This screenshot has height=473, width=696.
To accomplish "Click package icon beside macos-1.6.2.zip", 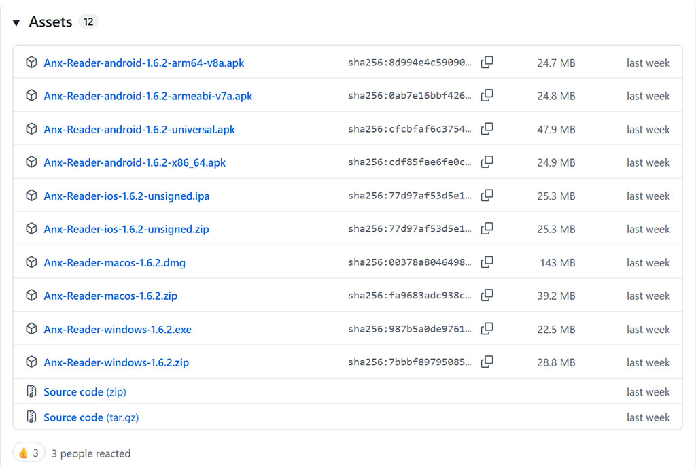I will [x=31, y=295].
